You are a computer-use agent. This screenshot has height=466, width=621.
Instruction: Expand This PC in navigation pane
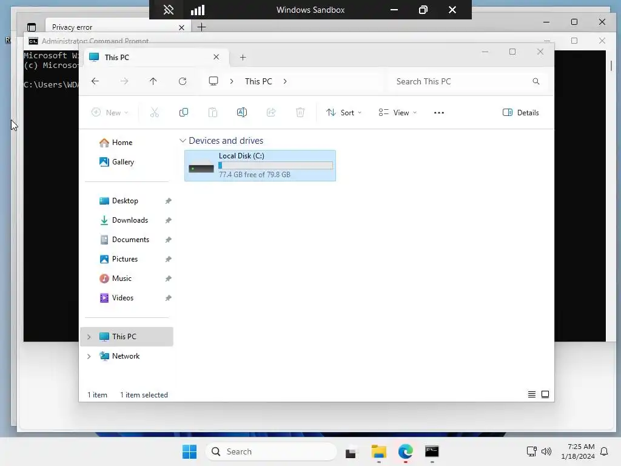[x=89, y=337]
